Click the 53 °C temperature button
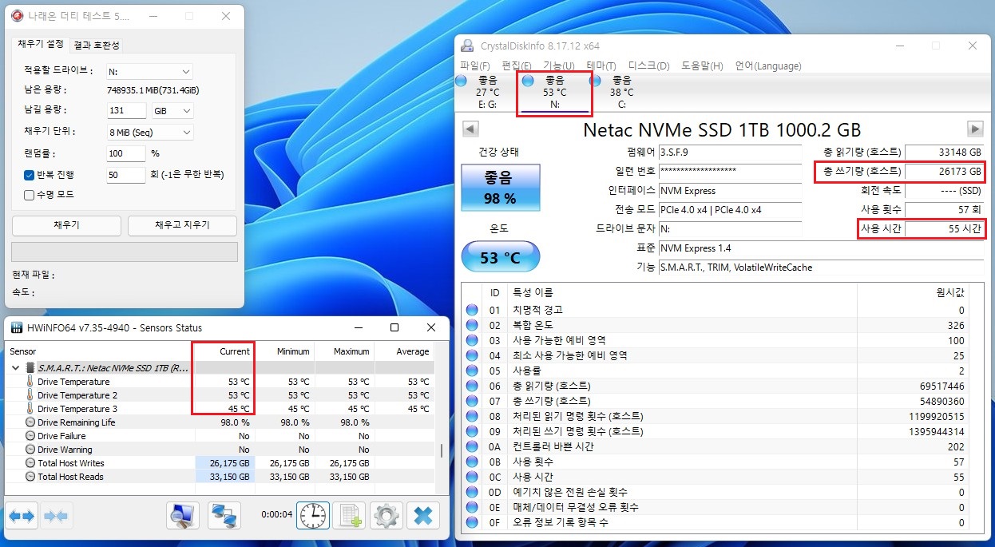This screenshot has height=547, width=995. point(501,257)
